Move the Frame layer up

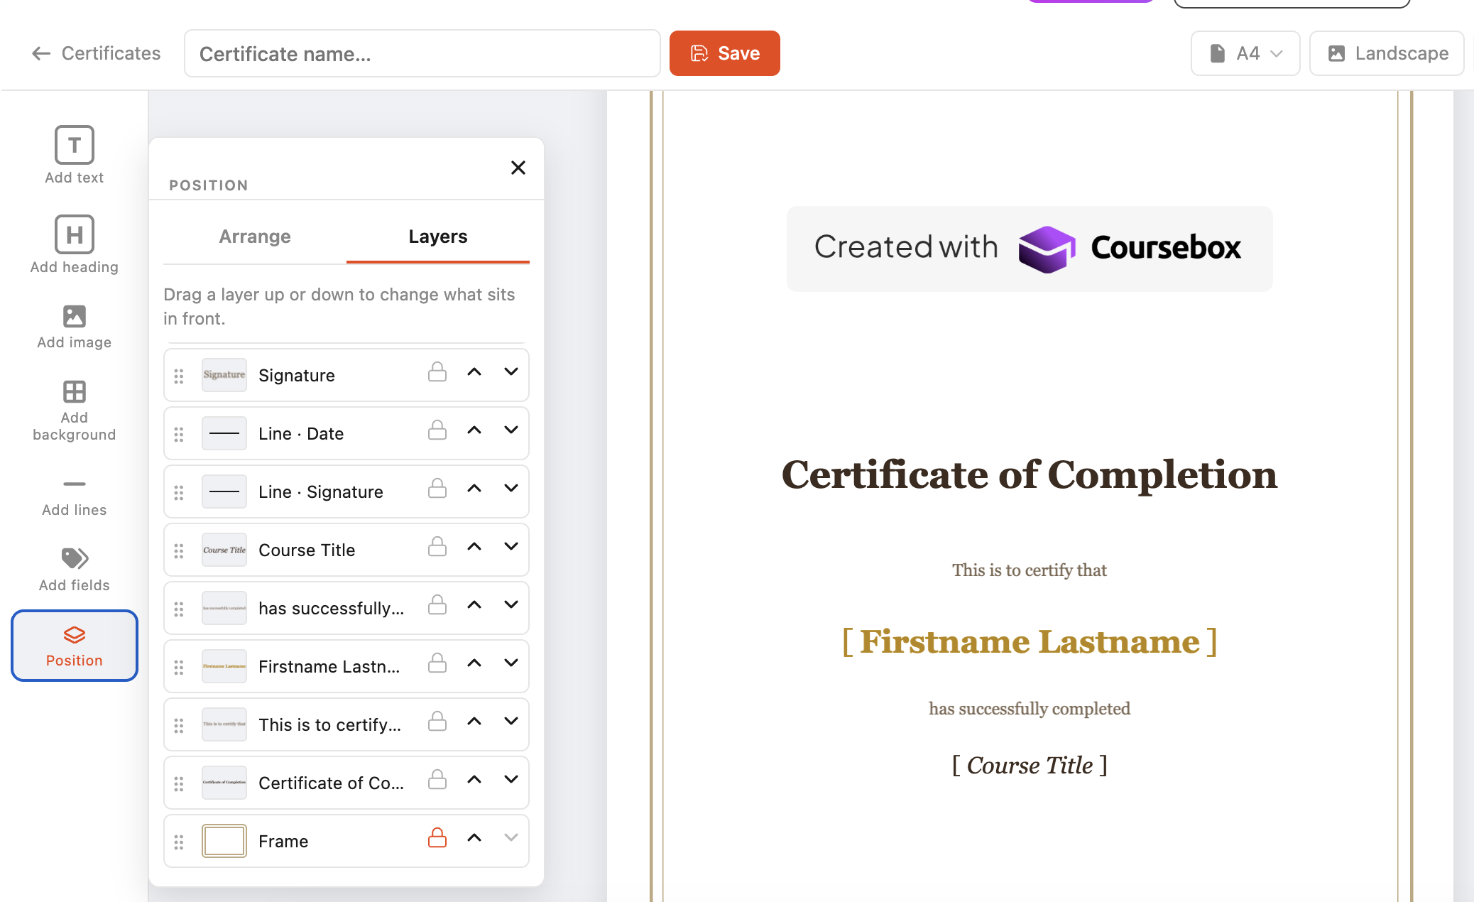474,838
